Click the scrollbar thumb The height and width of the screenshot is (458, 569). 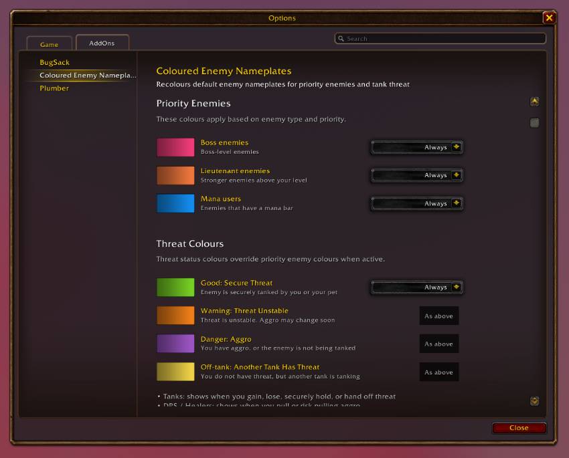pyautogui.click(x=534, y=123)
